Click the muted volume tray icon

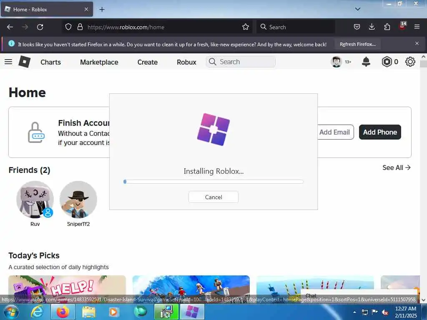385,312
